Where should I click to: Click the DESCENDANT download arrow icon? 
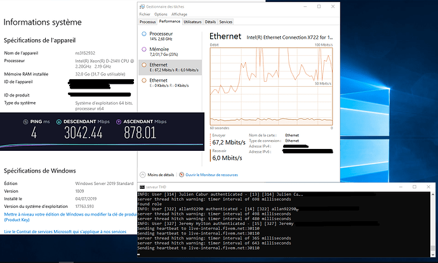[x=58, y=122]
